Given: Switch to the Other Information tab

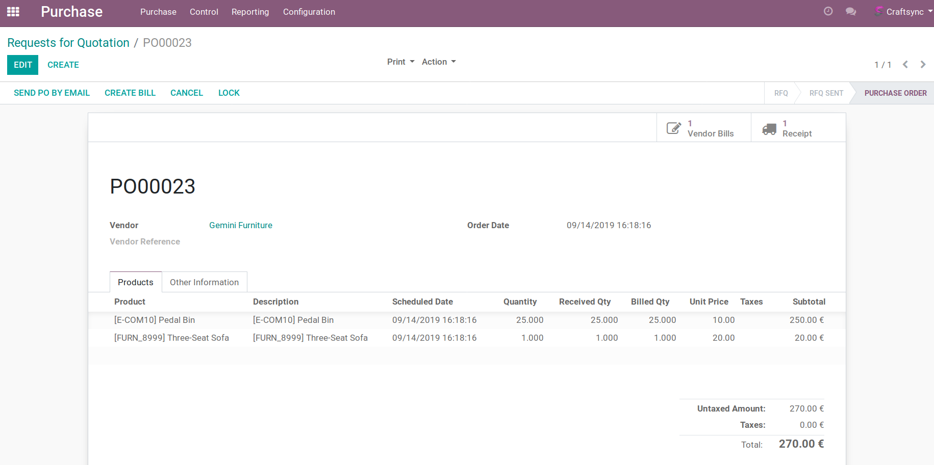Looking at the screenshot, I should point(204,282).
